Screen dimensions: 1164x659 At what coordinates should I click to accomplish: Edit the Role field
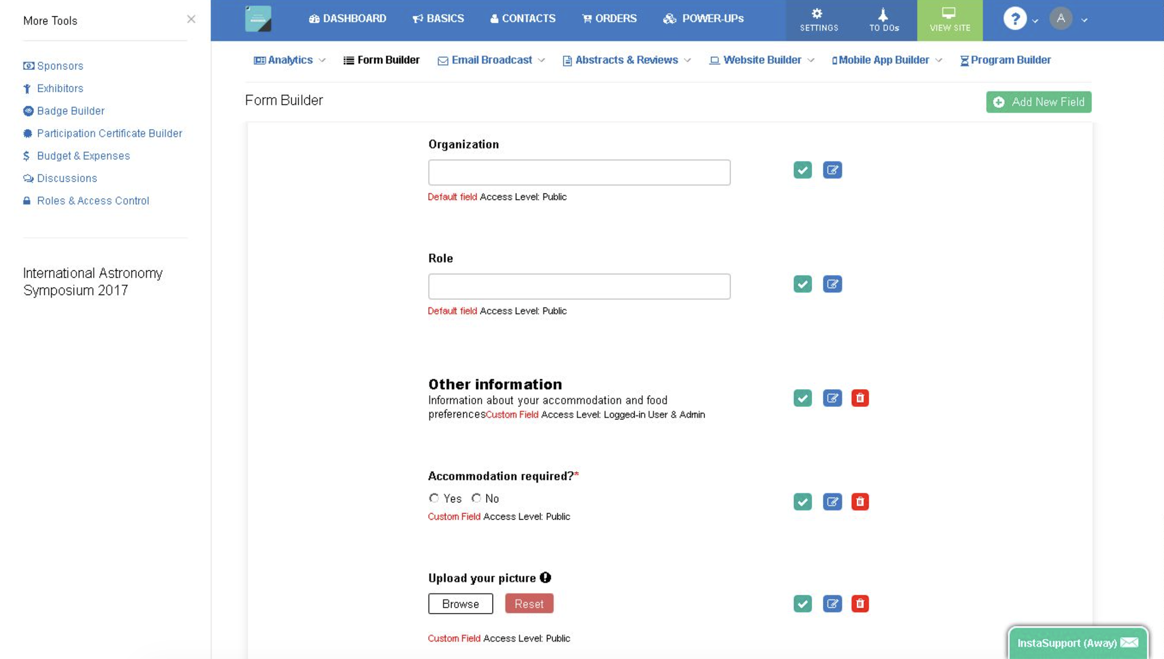click(832, 284)
